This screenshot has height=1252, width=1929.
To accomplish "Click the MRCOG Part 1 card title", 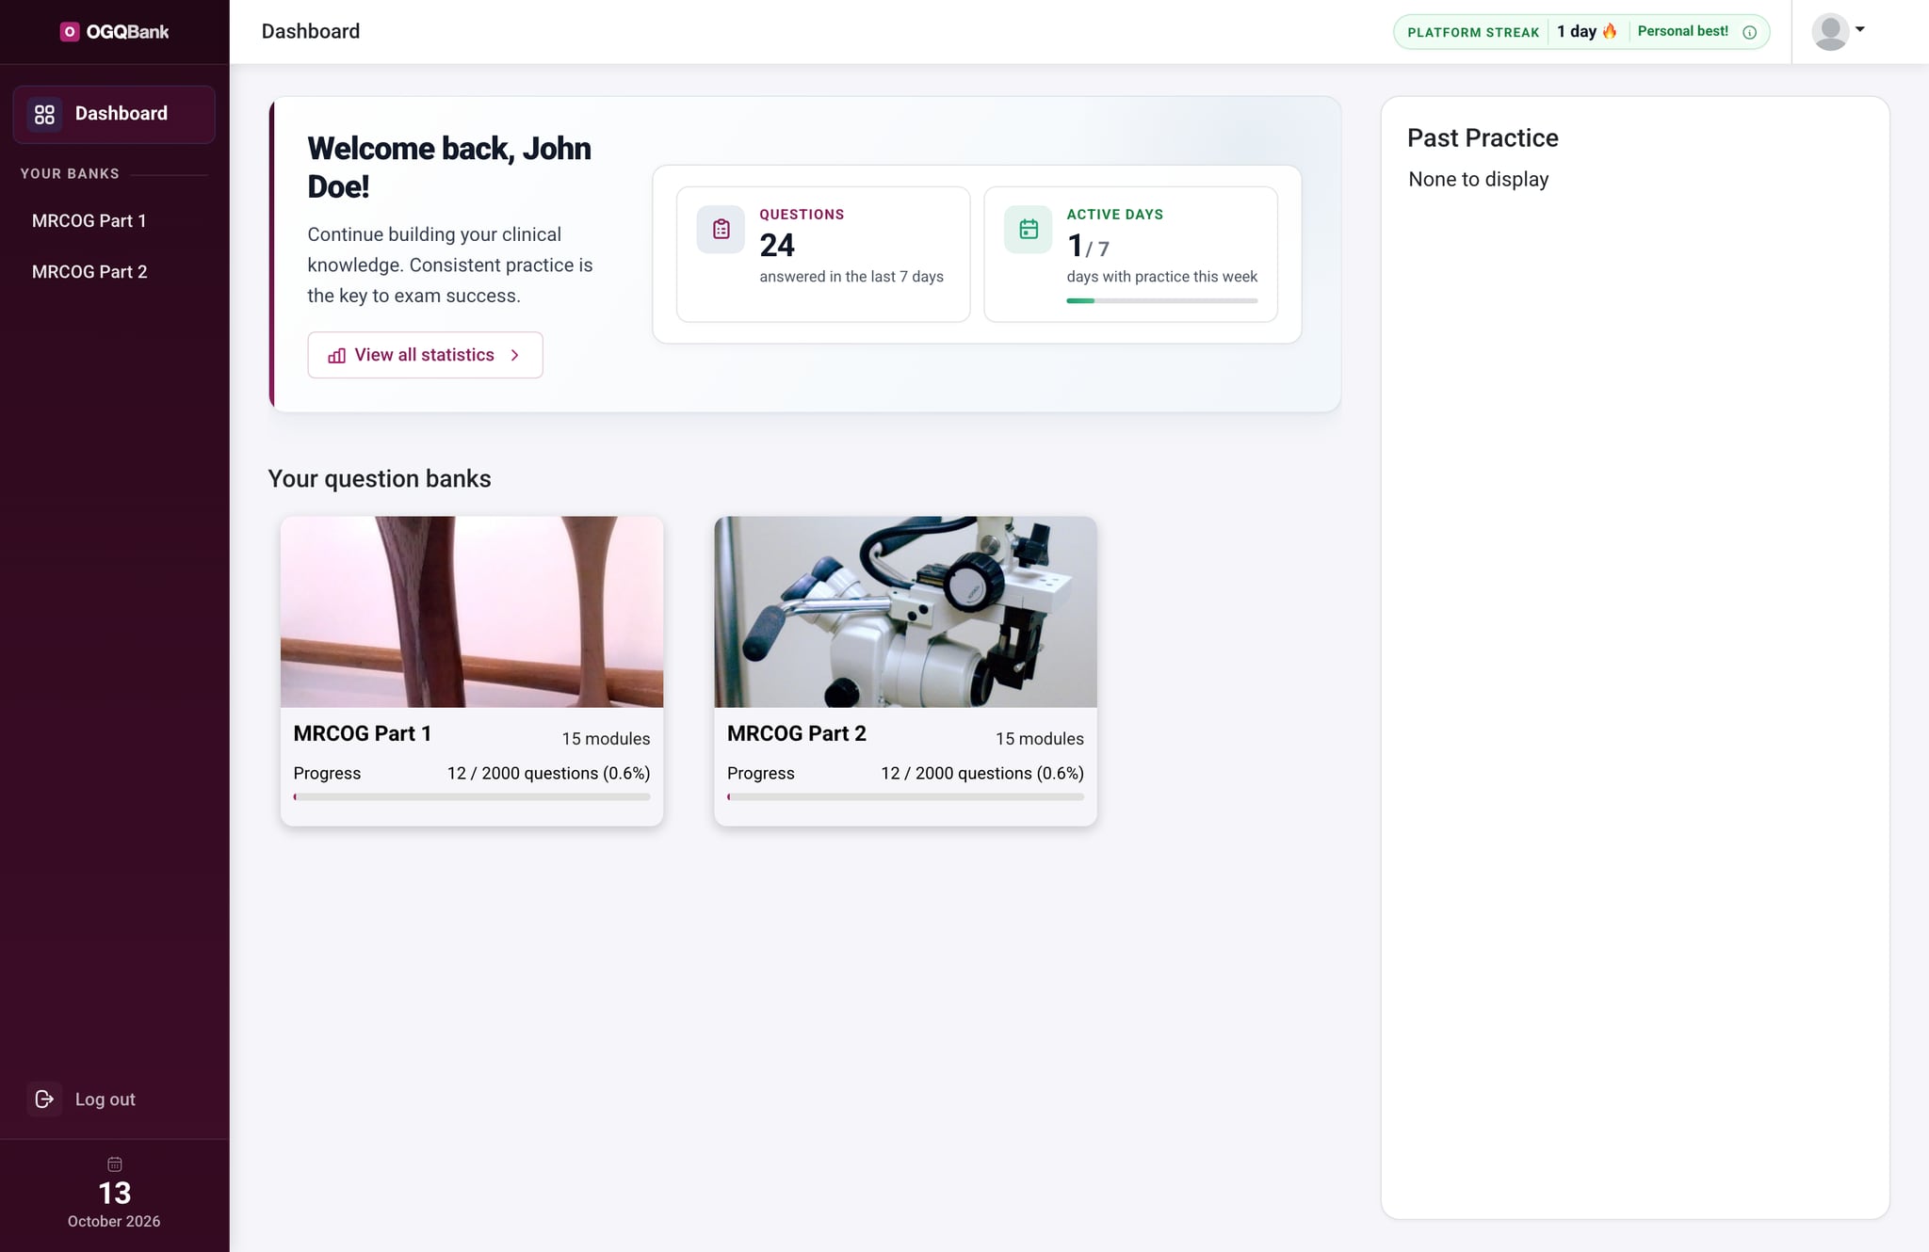I will click(362, 733).
